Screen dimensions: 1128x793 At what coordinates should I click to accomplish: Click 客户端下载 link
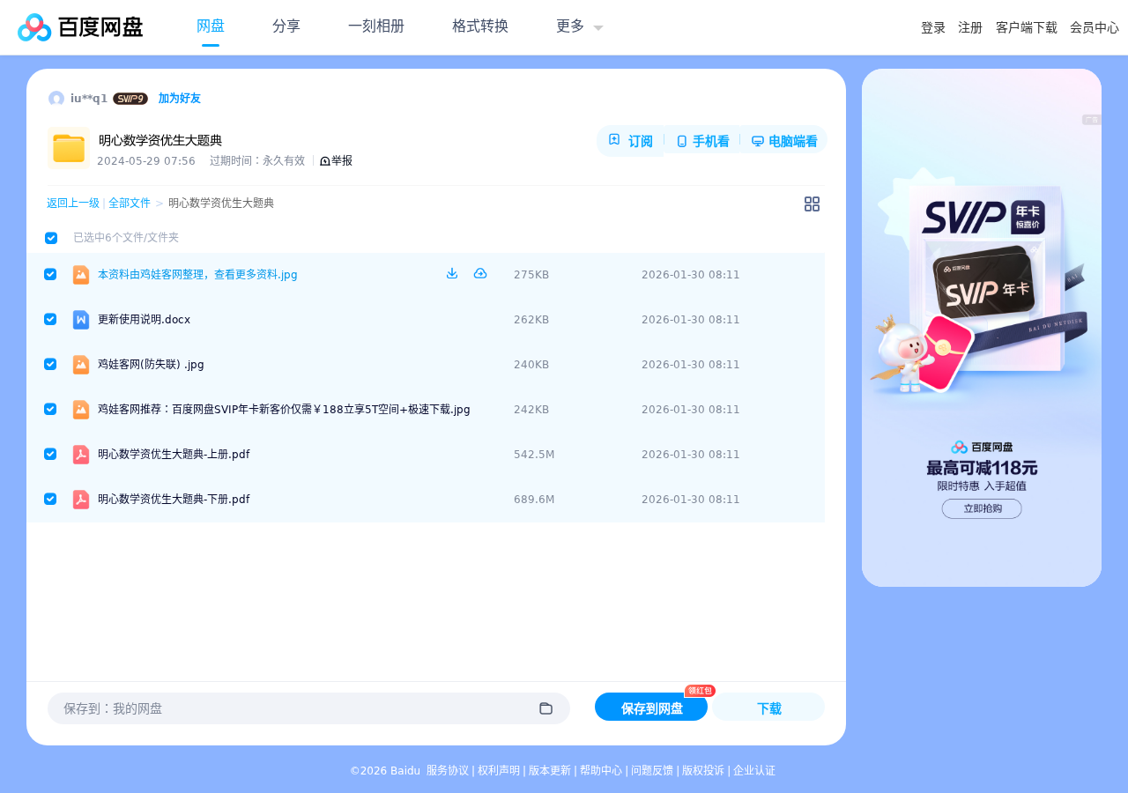[x=1027, y=28]
